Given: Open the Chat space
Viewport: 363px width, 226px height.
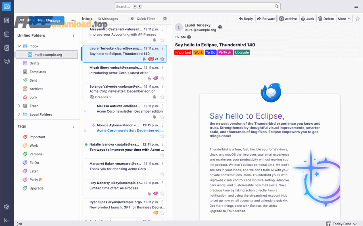Looking at the screenshot, I should coord(7,62).
